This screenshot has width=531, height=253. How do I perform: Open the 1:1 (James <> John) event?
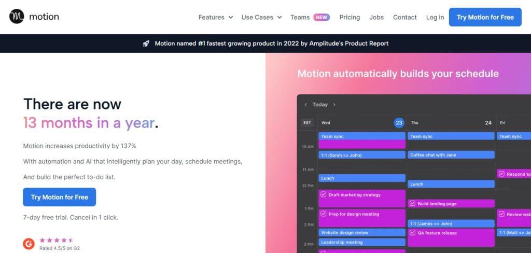point(451,223)
